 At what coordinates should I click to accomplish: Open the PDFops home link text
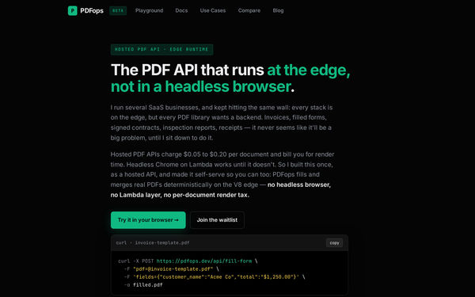[92, 10]
